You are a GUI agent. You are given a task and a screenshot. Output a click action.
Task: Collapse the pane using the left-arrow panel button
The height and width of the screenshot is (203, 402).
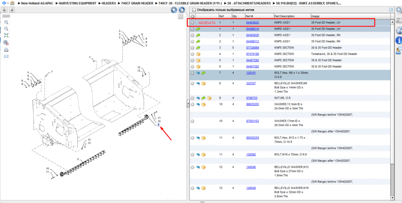pyautogui.click(x=4, y=10)
